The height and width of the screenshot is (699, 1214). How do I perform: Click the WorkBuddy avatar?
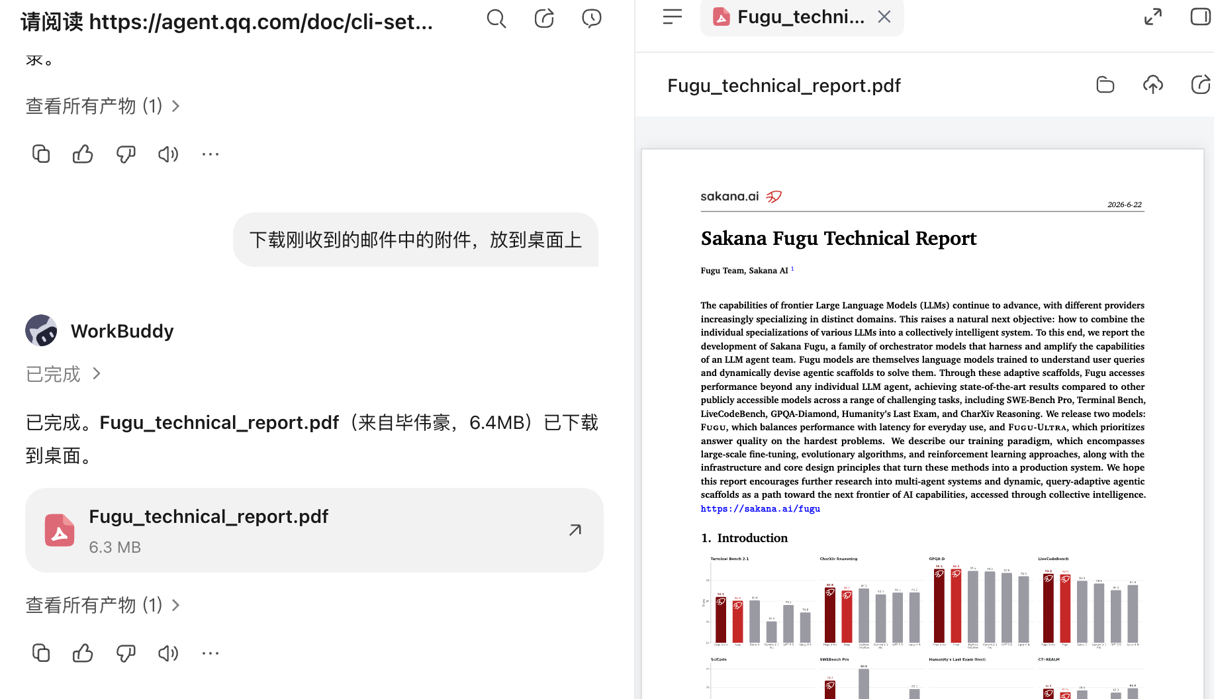coord(41,330)
